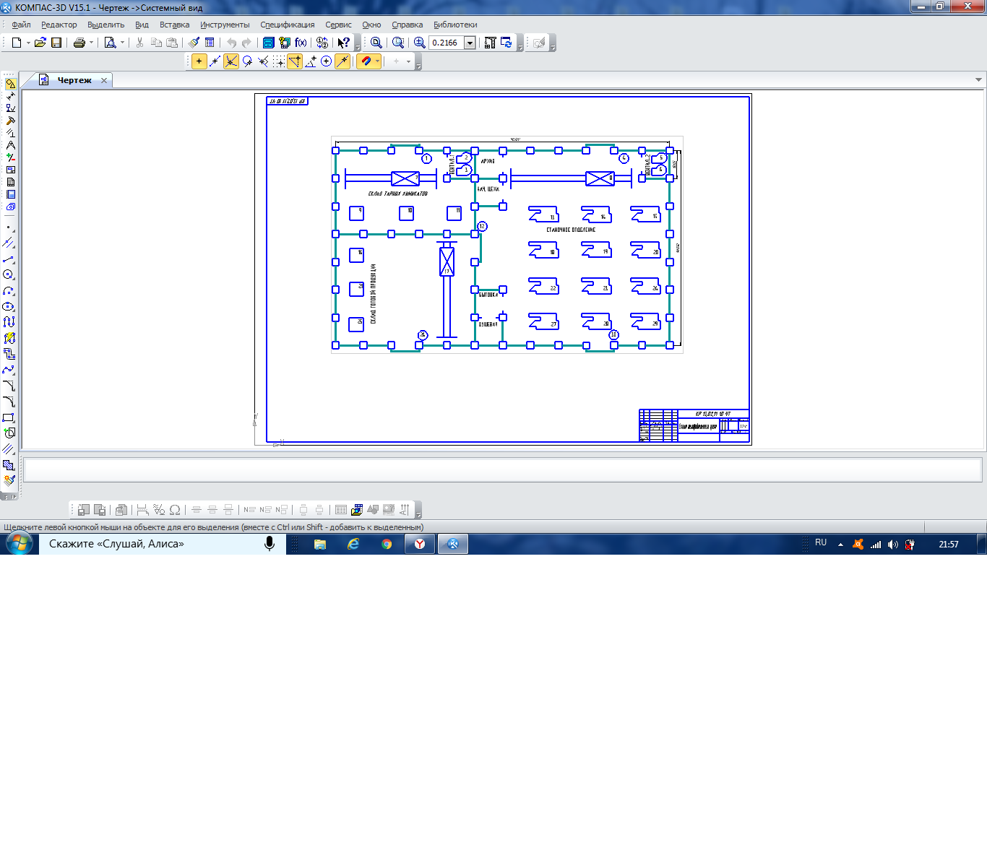Select the Line segment tool
This screenshot has width=987, height=845.
(9, 259)
